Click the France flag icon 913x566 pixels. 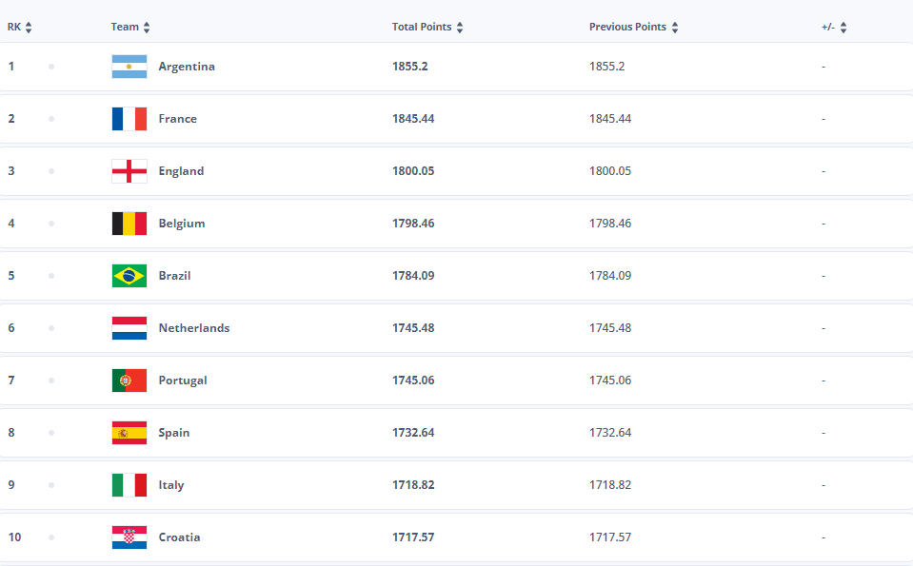click(x=129, y=119)
